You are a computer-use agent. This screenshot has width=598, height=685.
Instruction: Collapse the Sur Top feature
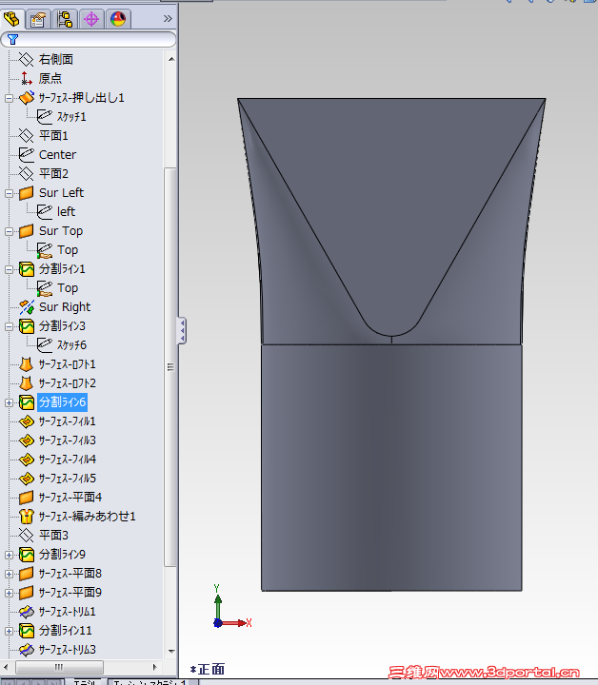coord(9,231)
